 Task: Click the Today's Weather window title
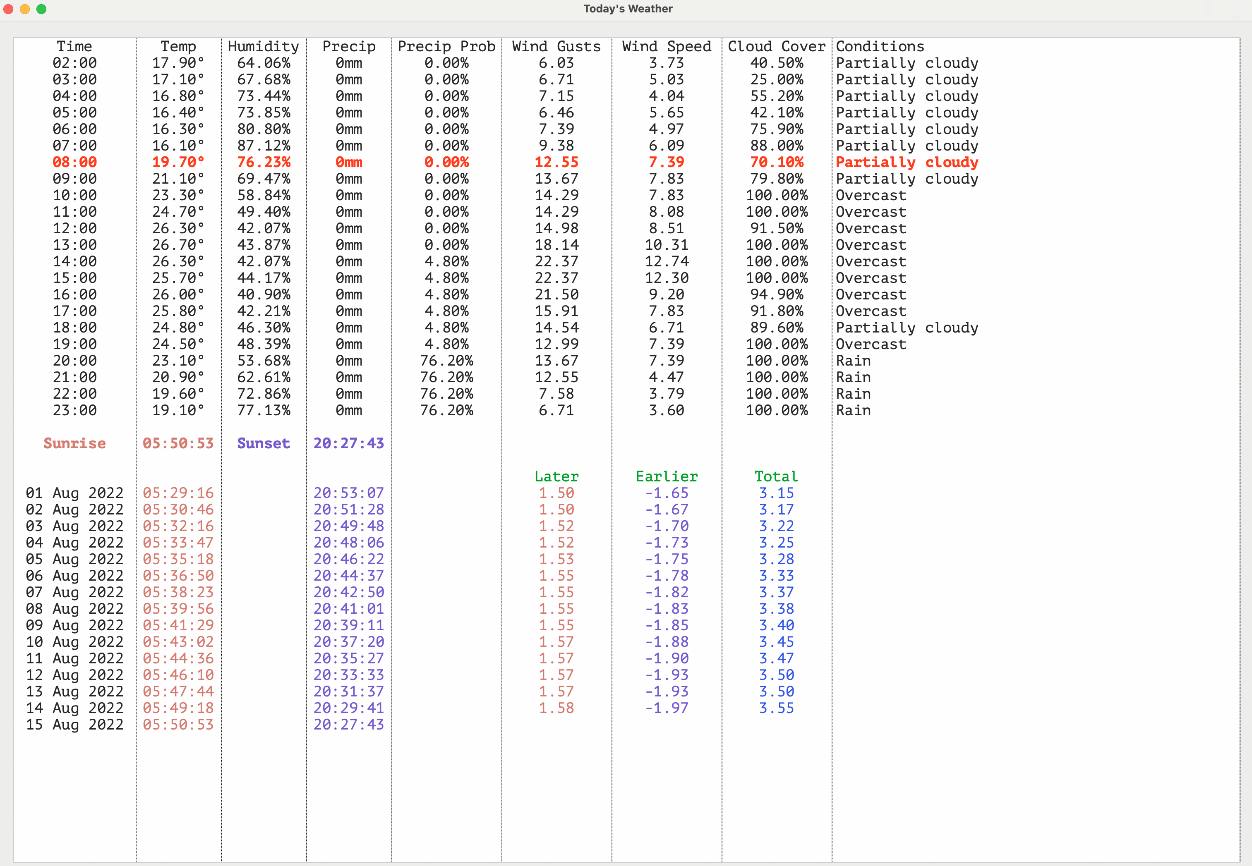[x=627, y=9]
